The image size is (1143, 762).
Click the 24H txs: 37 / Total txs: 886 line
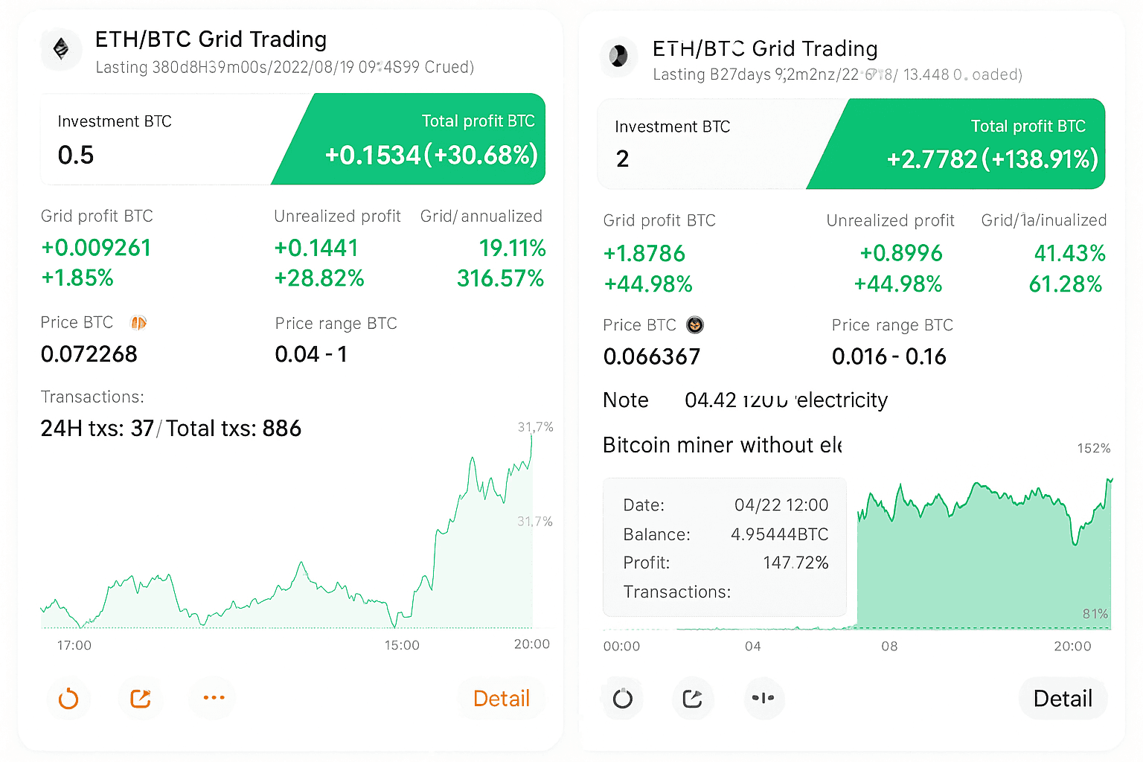pyautogui.click(x=171, y=428)
